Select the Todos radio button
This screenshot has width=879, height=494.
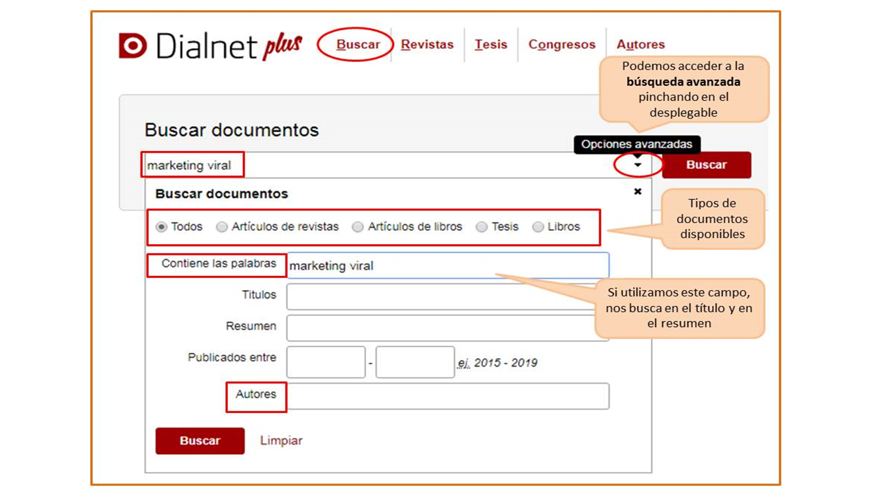pyautogui.click(x=162, y=227)
